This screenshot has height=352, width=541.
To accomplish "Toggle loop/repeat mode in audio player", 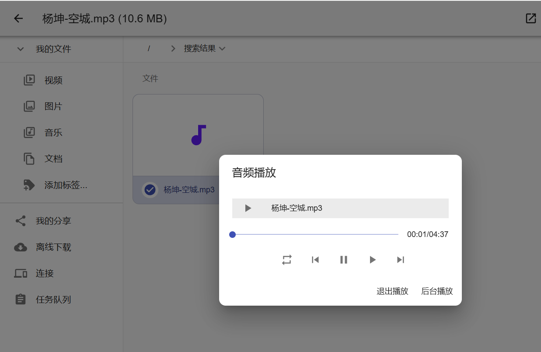I will (286, 260).
